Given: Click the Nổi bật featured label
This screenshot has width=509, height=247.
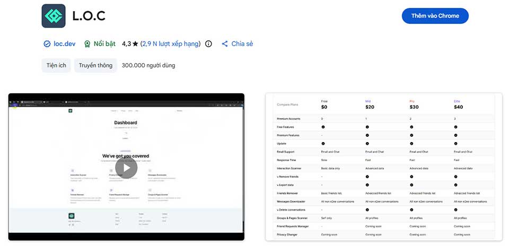Looking at the screenshot, I should pos(104,44).
